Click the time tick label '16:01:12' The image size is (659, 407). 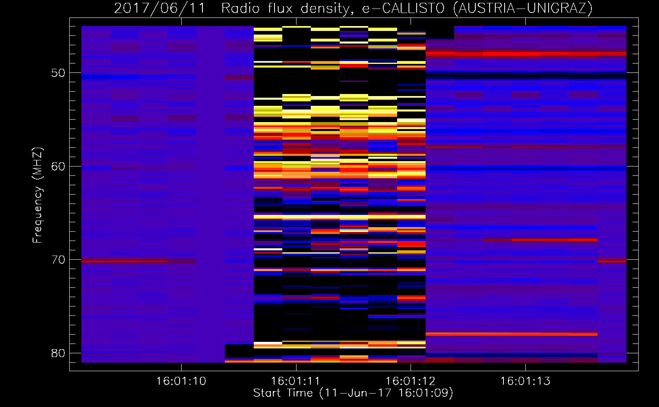[x=411, y=381]
